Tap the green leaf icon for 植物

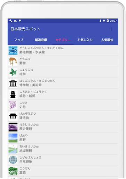point(13,72)
